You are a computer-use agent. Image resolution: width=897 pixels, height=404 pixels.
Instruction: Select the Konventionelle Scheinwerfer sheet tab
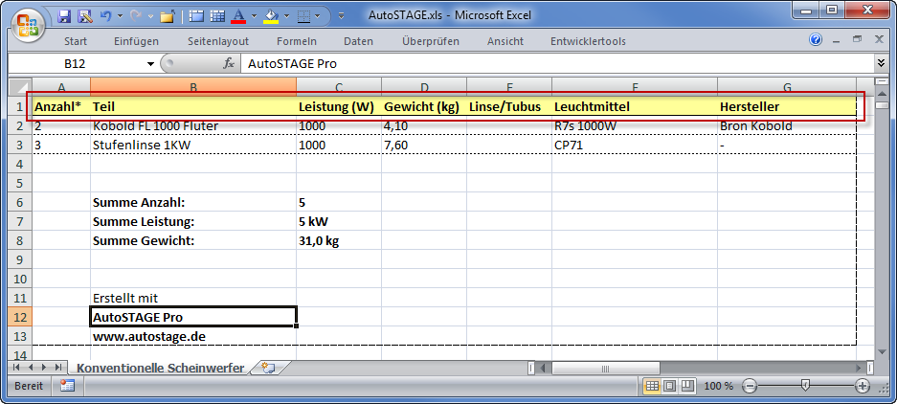[x=160, y=368]
